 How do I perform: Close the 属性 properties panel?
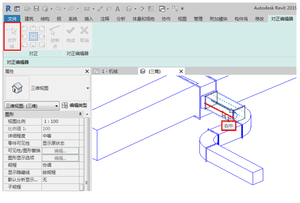87,71
